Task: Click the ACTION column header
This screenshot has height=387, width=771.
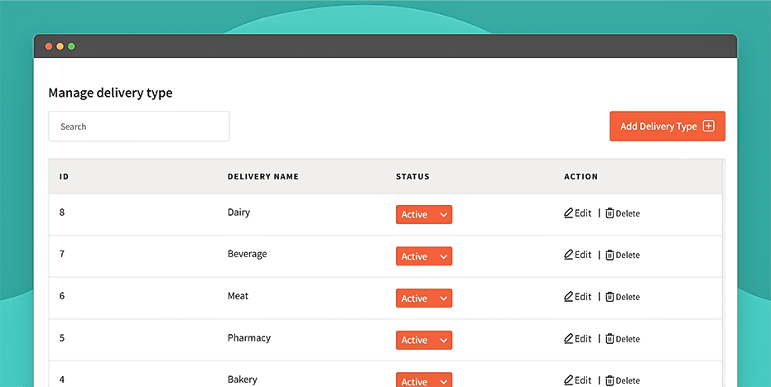Action: point(581,176)
